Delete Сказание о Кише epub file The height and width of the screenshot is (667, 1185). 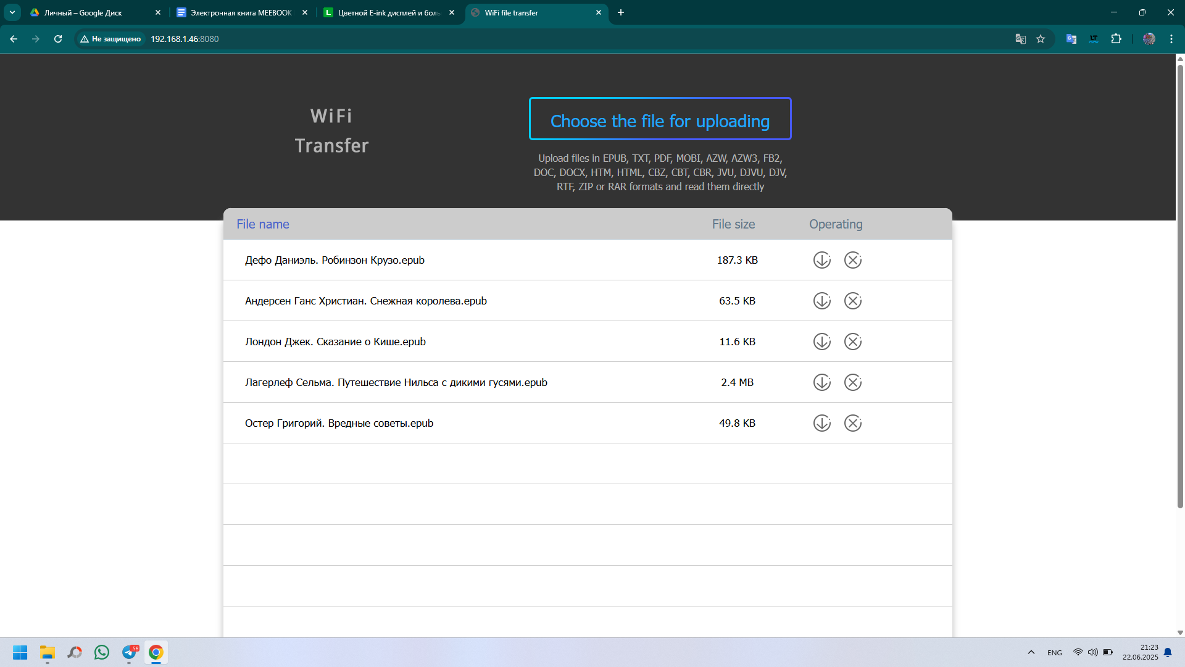pos(852,342)
